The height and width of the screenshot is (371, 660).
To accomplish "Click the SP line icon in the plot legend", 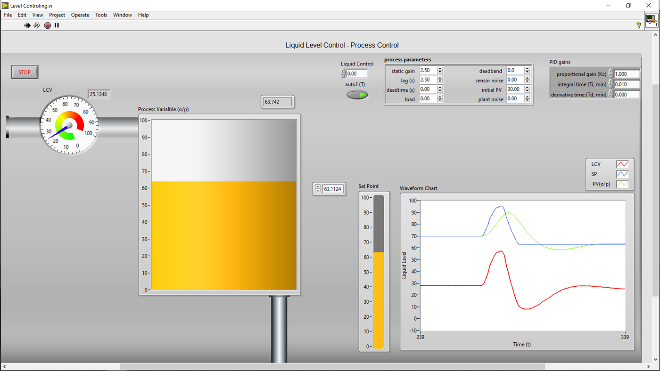I will tap(623, 174).
